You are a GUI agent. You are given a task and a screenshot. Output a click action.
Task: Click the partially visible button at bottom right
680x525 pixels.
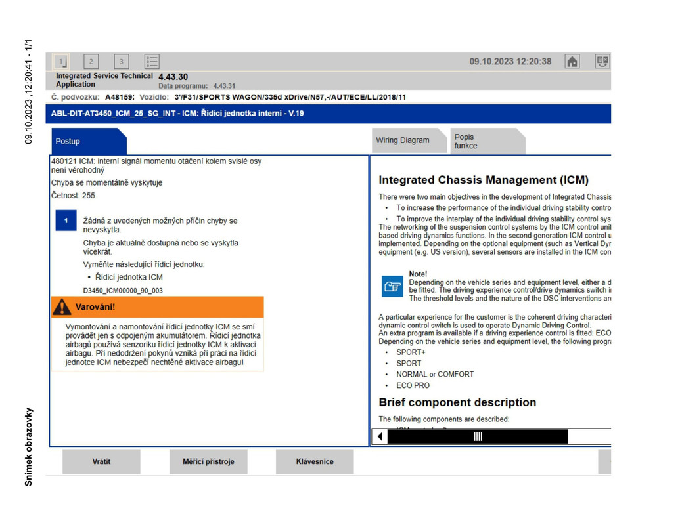tap(604, 461)
